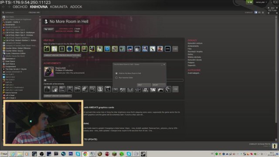Screen dimensions: 279x157
Task: Open ZOBRAZIT SEZNAM PŘÁTEL friends list
Action: coord(260,144)
